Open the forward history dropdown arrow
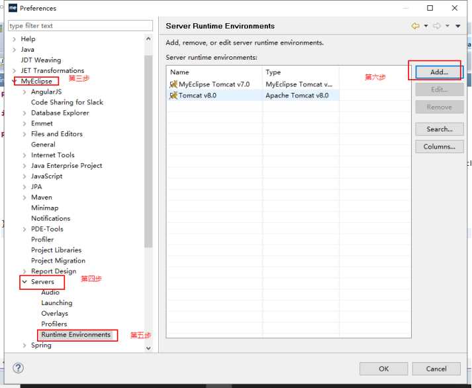The image size is (472, 388). click(x=448, y=26)
